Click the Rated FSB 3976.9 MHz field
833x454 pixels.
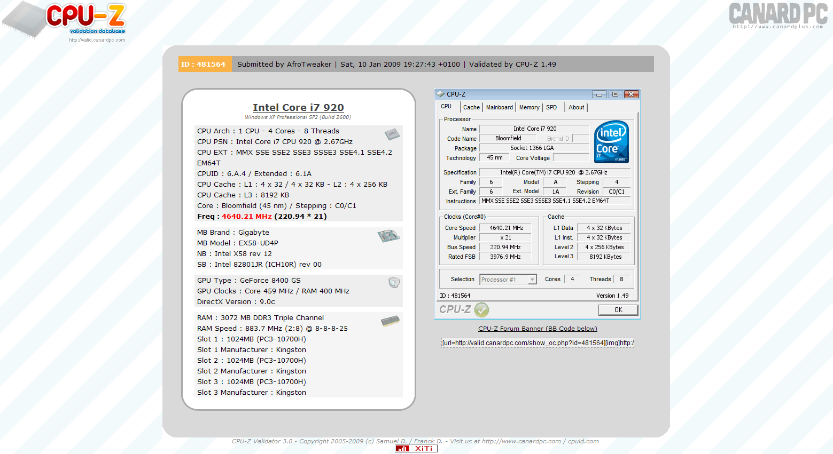point(505,257)
